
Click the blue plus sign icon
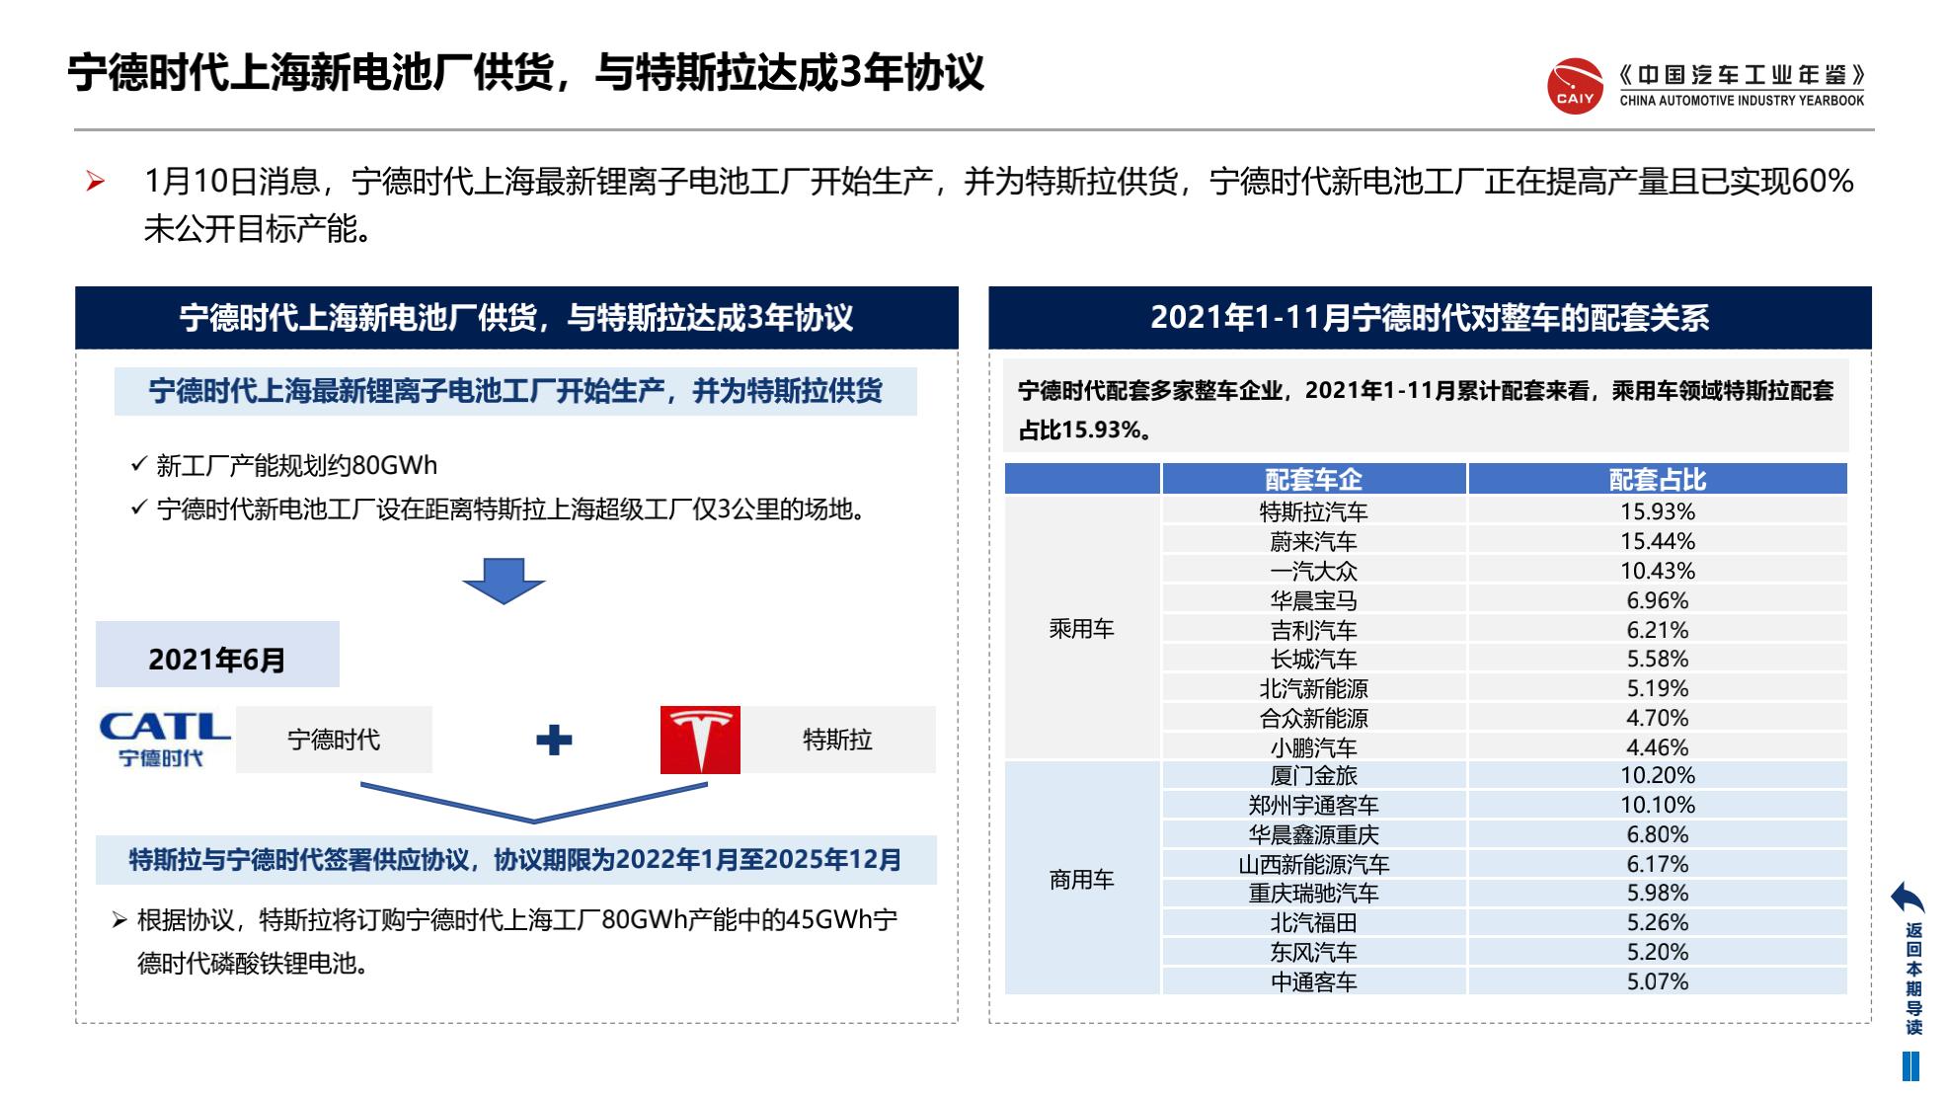click(554, 740)
